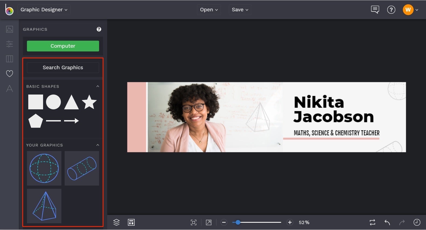Open the history clock icon

(x=417, y=222)
